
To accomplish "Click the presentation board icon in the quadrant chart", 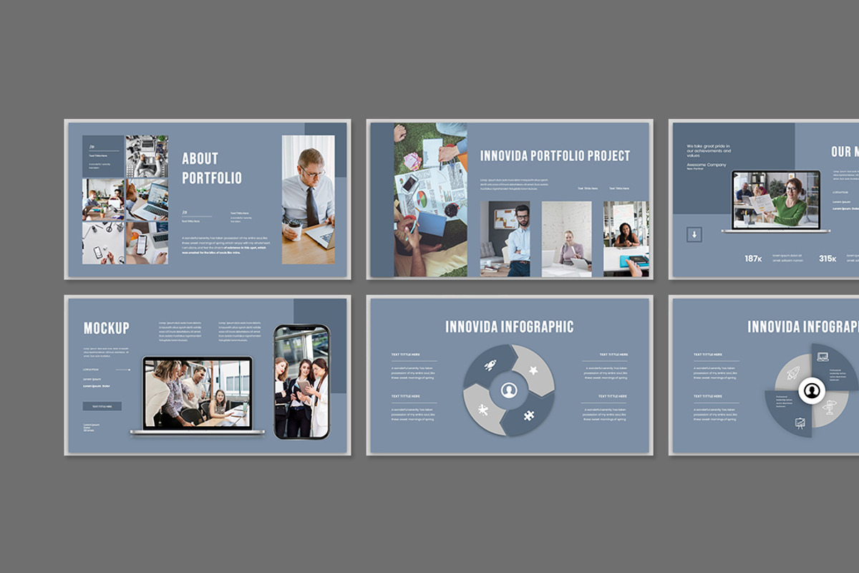I will tap(800, 424).
